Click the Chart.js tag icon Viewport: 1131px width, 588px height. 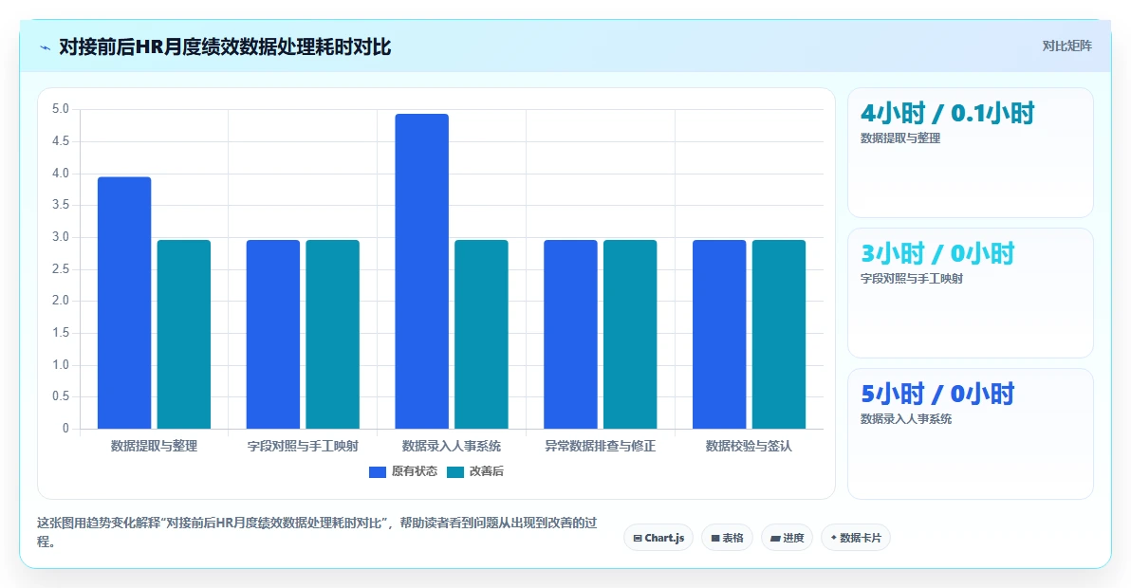638,539
